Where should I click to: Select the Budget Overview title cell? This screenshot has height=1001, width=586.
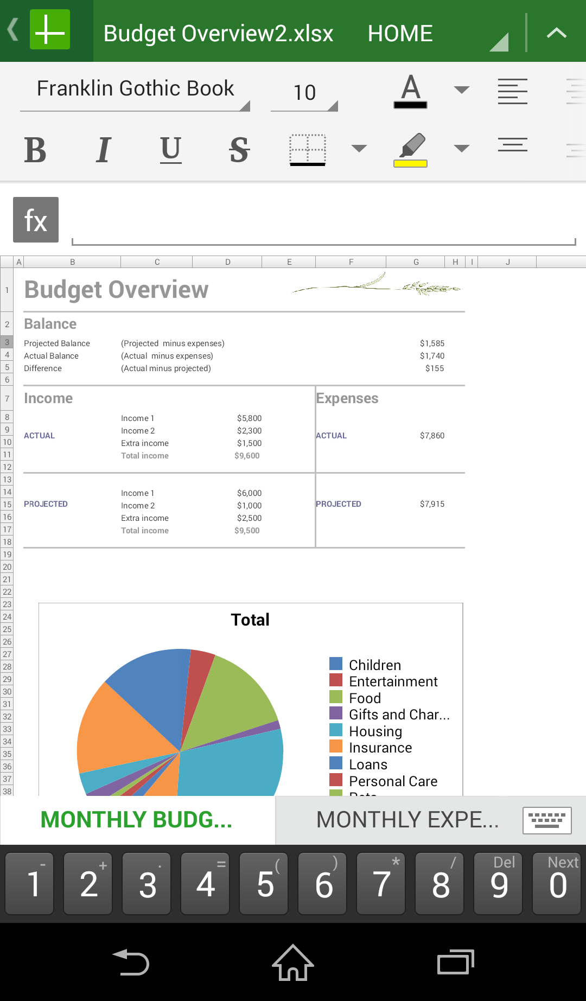pyautogui.click(x=116, y=290)
